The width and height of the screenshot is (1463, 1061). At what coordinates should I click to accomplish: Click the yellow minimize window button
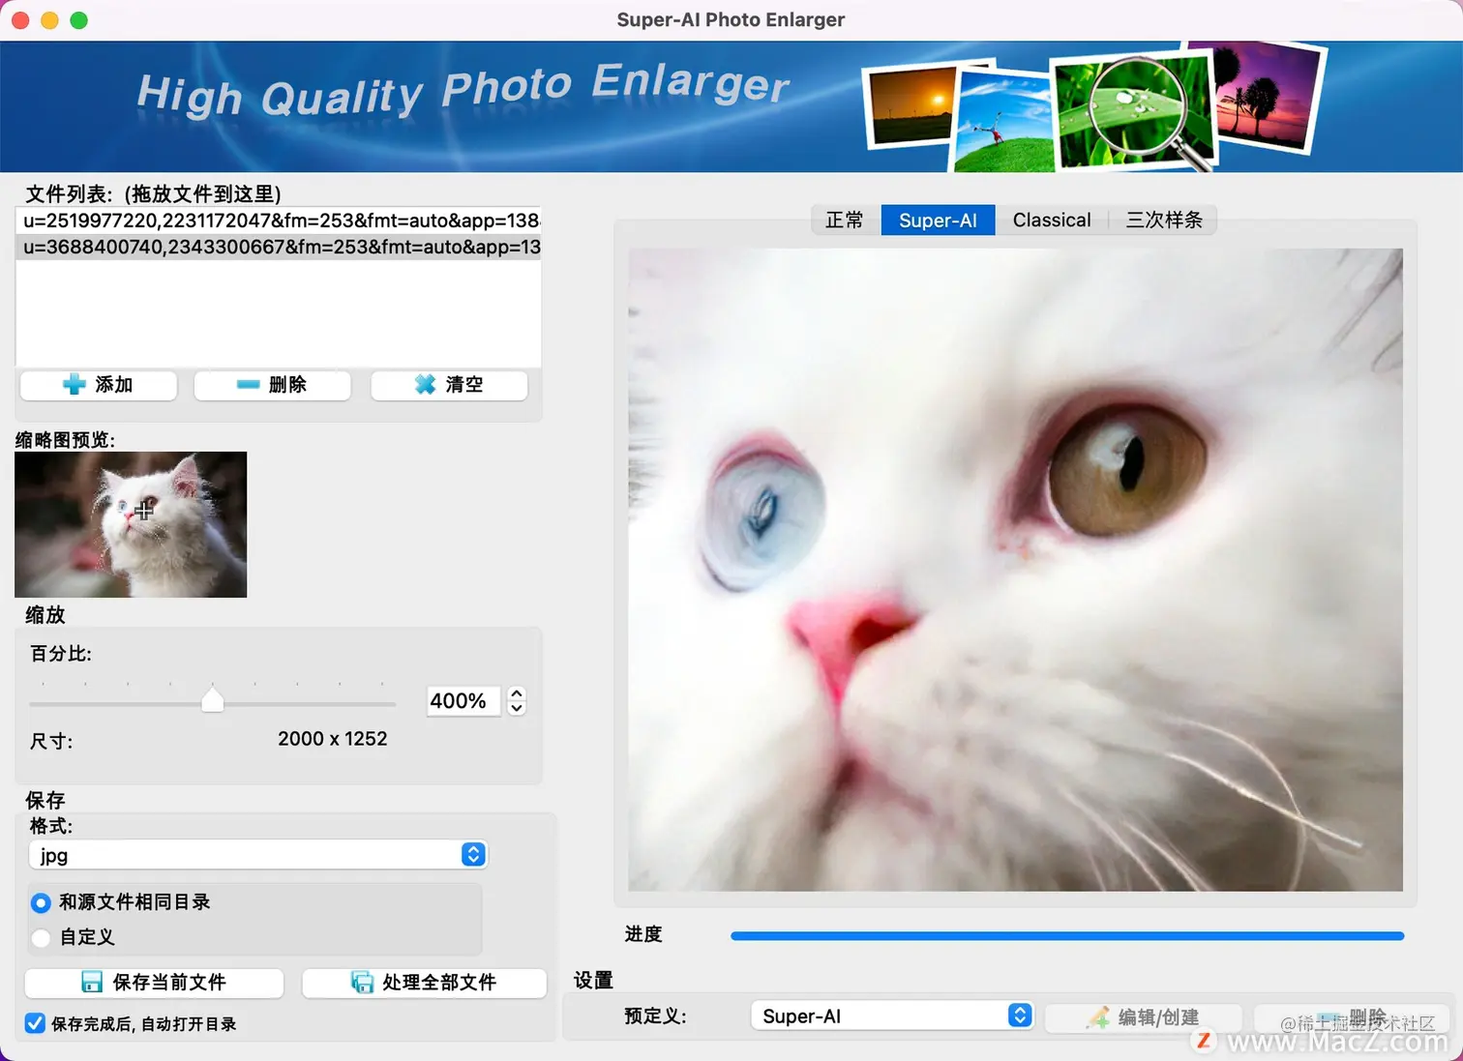click(x=50, y=20)
